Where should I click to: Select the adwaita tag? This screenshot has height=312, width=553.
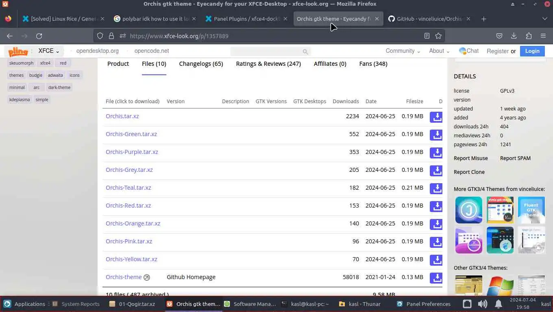[x=55, y=75]
